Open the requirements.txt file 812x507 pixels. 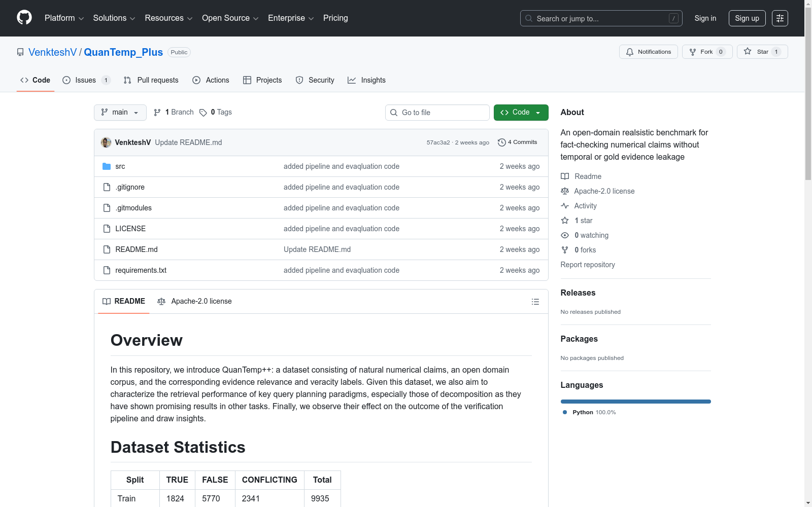click(141, 270)
